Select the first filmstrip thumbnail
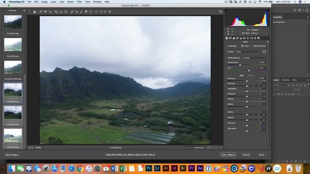The height and width of the screenshot is (174, 310). click(13, 22)
